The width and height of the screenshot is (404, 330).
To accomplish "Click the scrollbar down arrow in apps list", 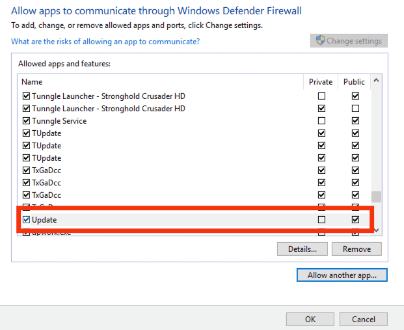I will (377, 230).
